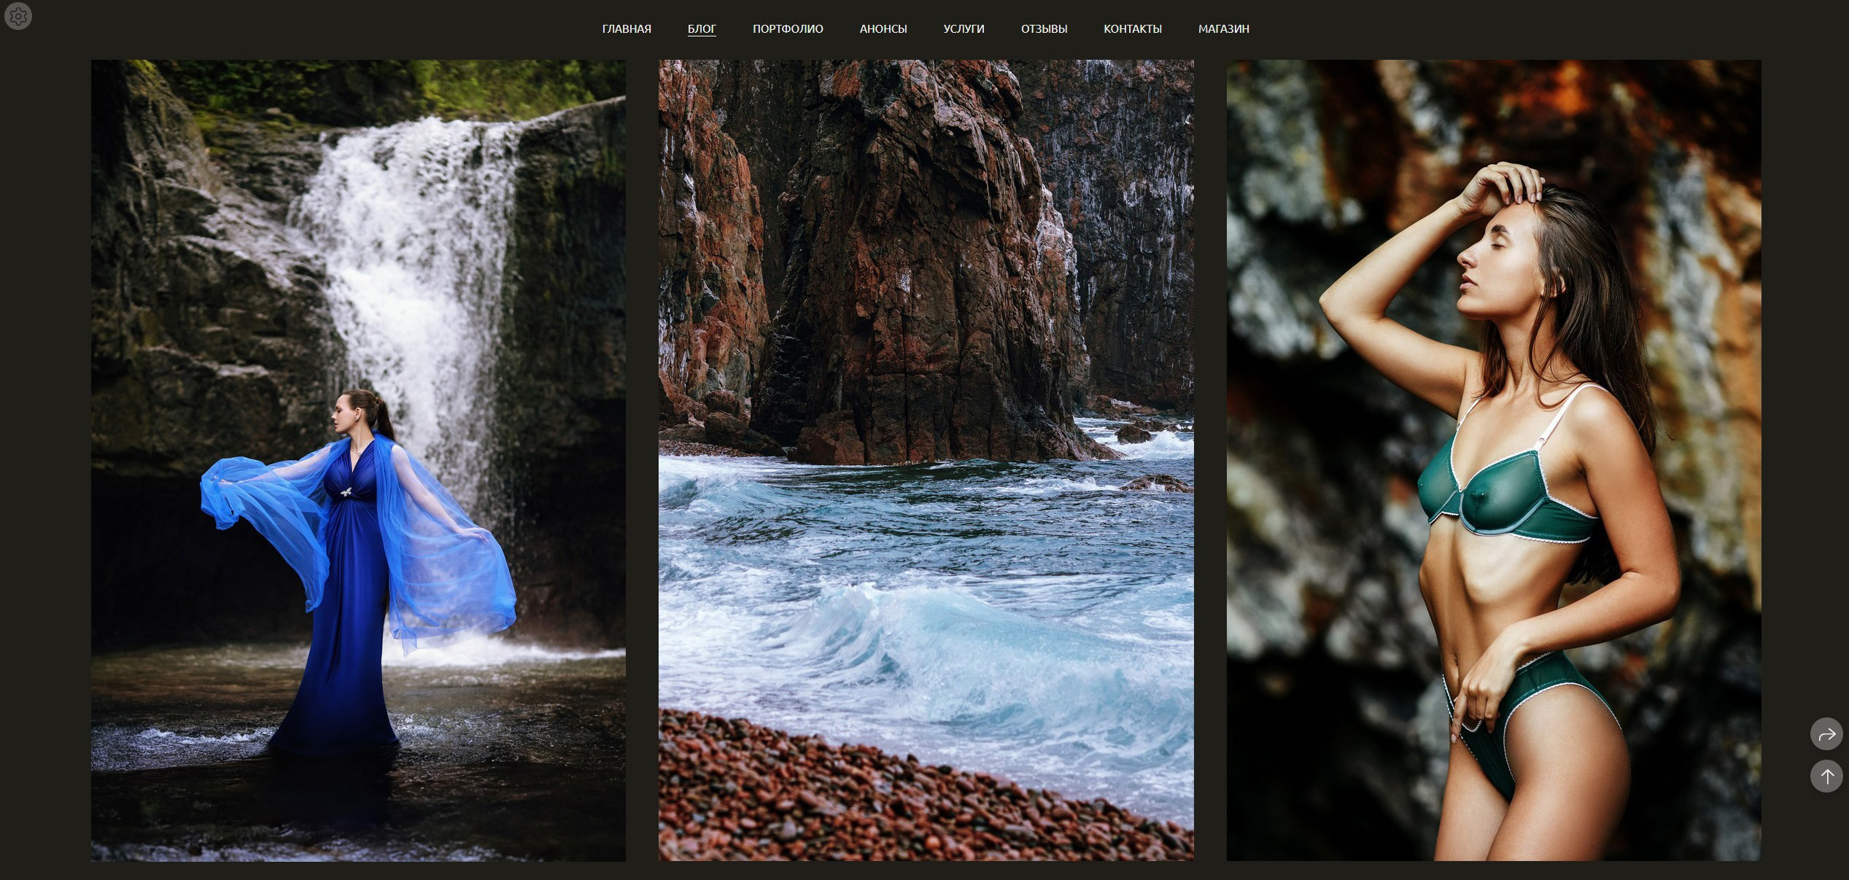Click the scroll-to-top arrow button

click(1826, 776)
